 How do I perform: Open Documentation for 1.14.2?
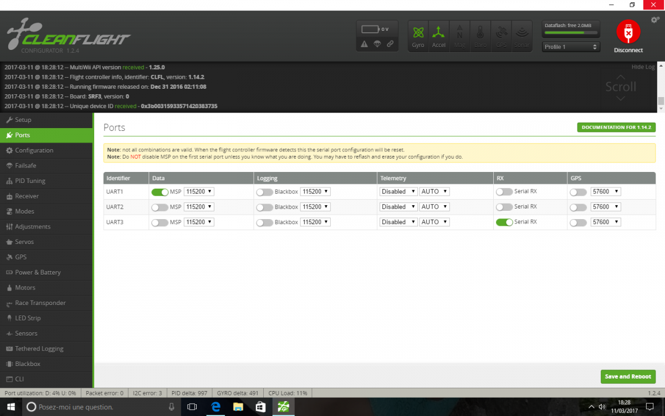pyautogui.click(x=616, y=128)
